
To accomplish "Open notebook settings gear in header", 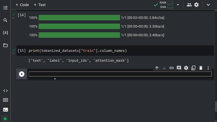I will point(196,5).
